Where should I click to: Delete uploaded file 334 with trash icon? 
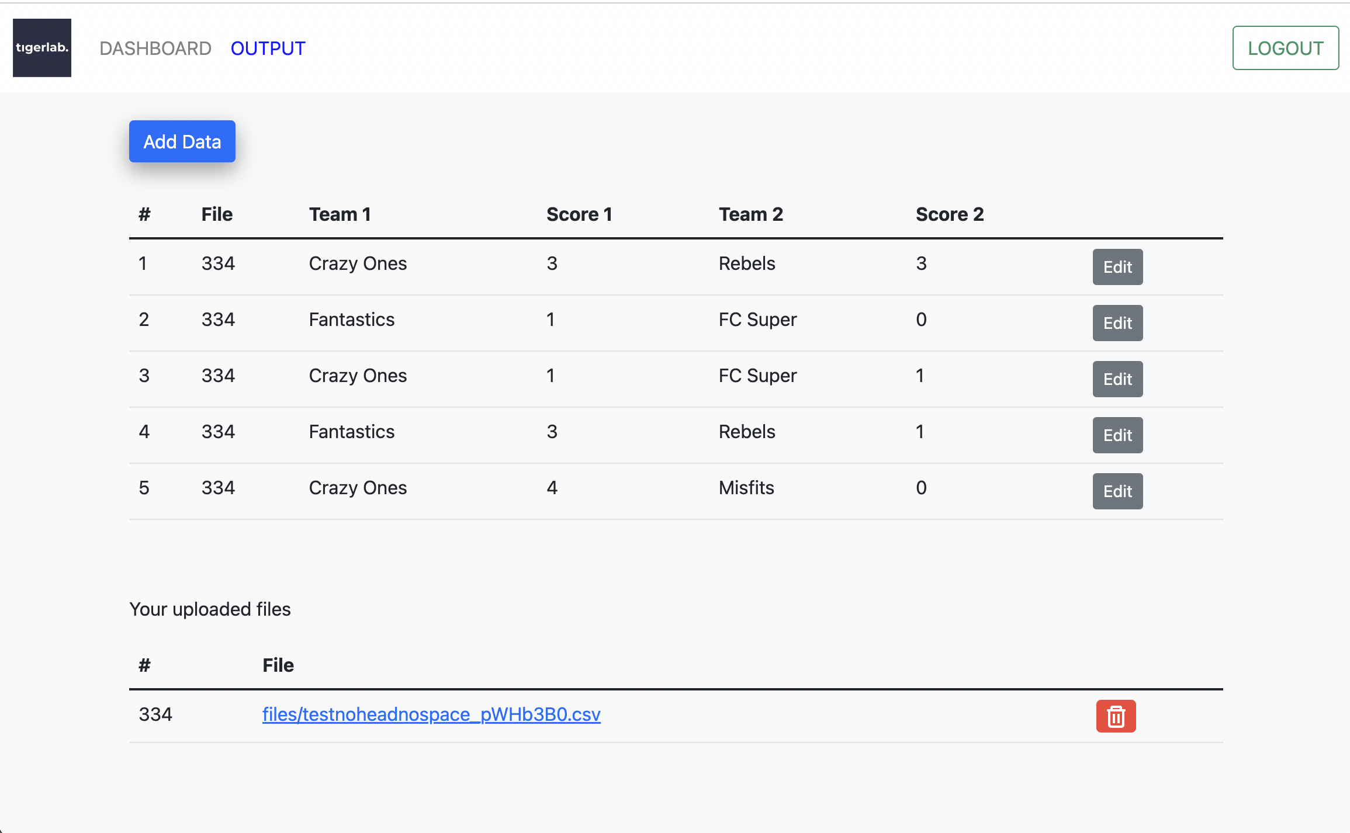[x=1116, y=716]
